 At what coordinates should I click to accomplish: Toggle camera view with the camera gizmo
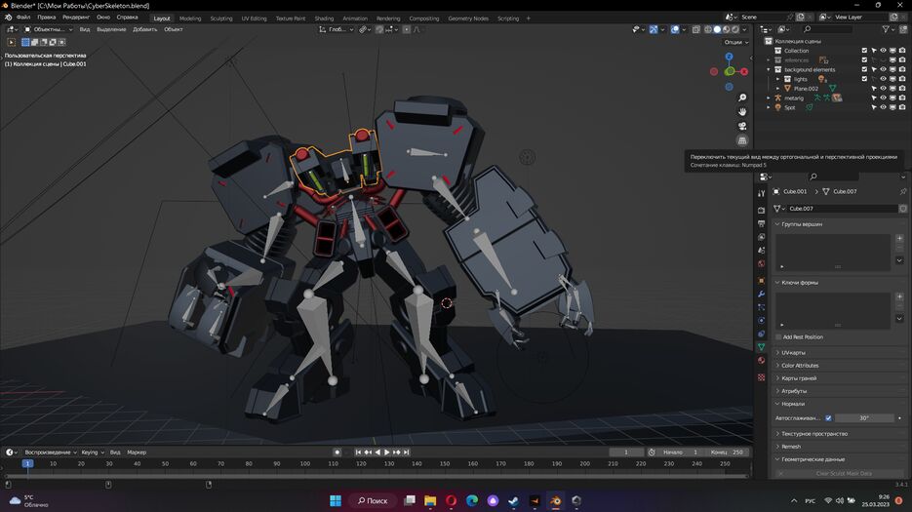click(x=742, y=126)
